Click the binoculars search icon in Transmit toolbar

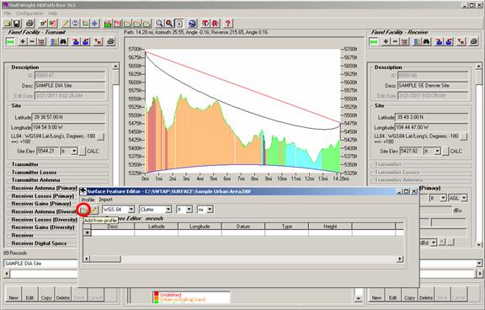(63, 41)
